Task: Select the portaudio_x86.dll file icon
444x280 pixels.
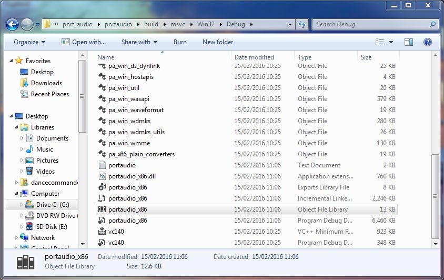Action: pyautogui.click(x=102, y=176)
